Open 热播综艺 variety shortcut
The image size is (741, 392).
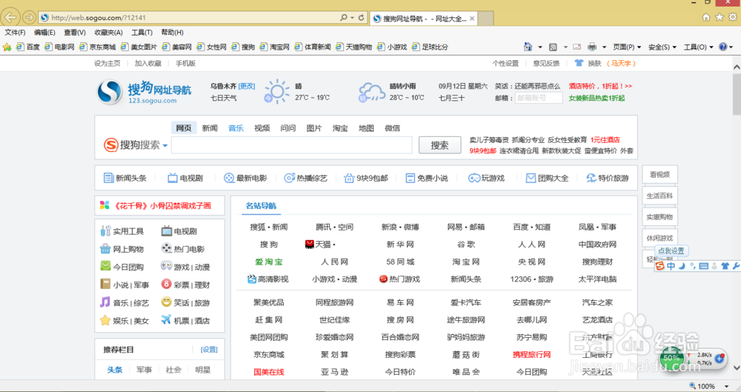click(306, 178)
